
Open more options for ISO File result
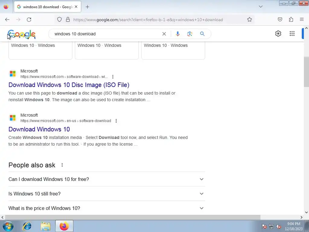(113, 76)
